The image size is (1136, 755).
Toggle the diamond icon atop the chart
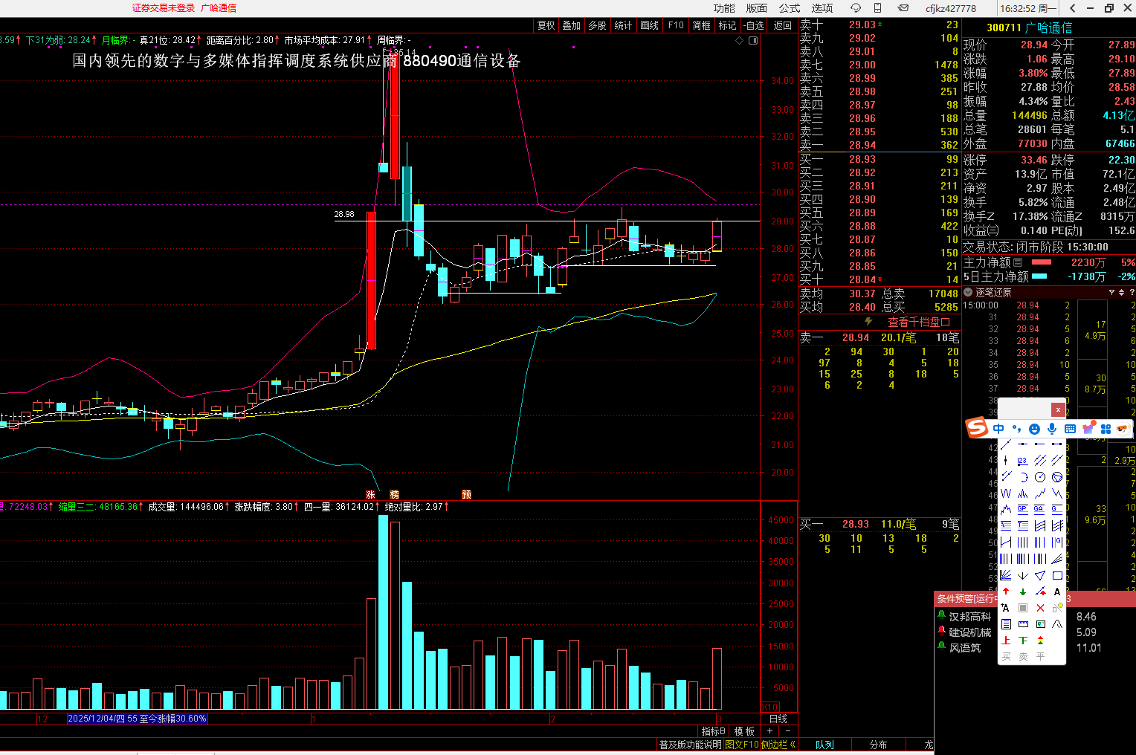point(740,40)
